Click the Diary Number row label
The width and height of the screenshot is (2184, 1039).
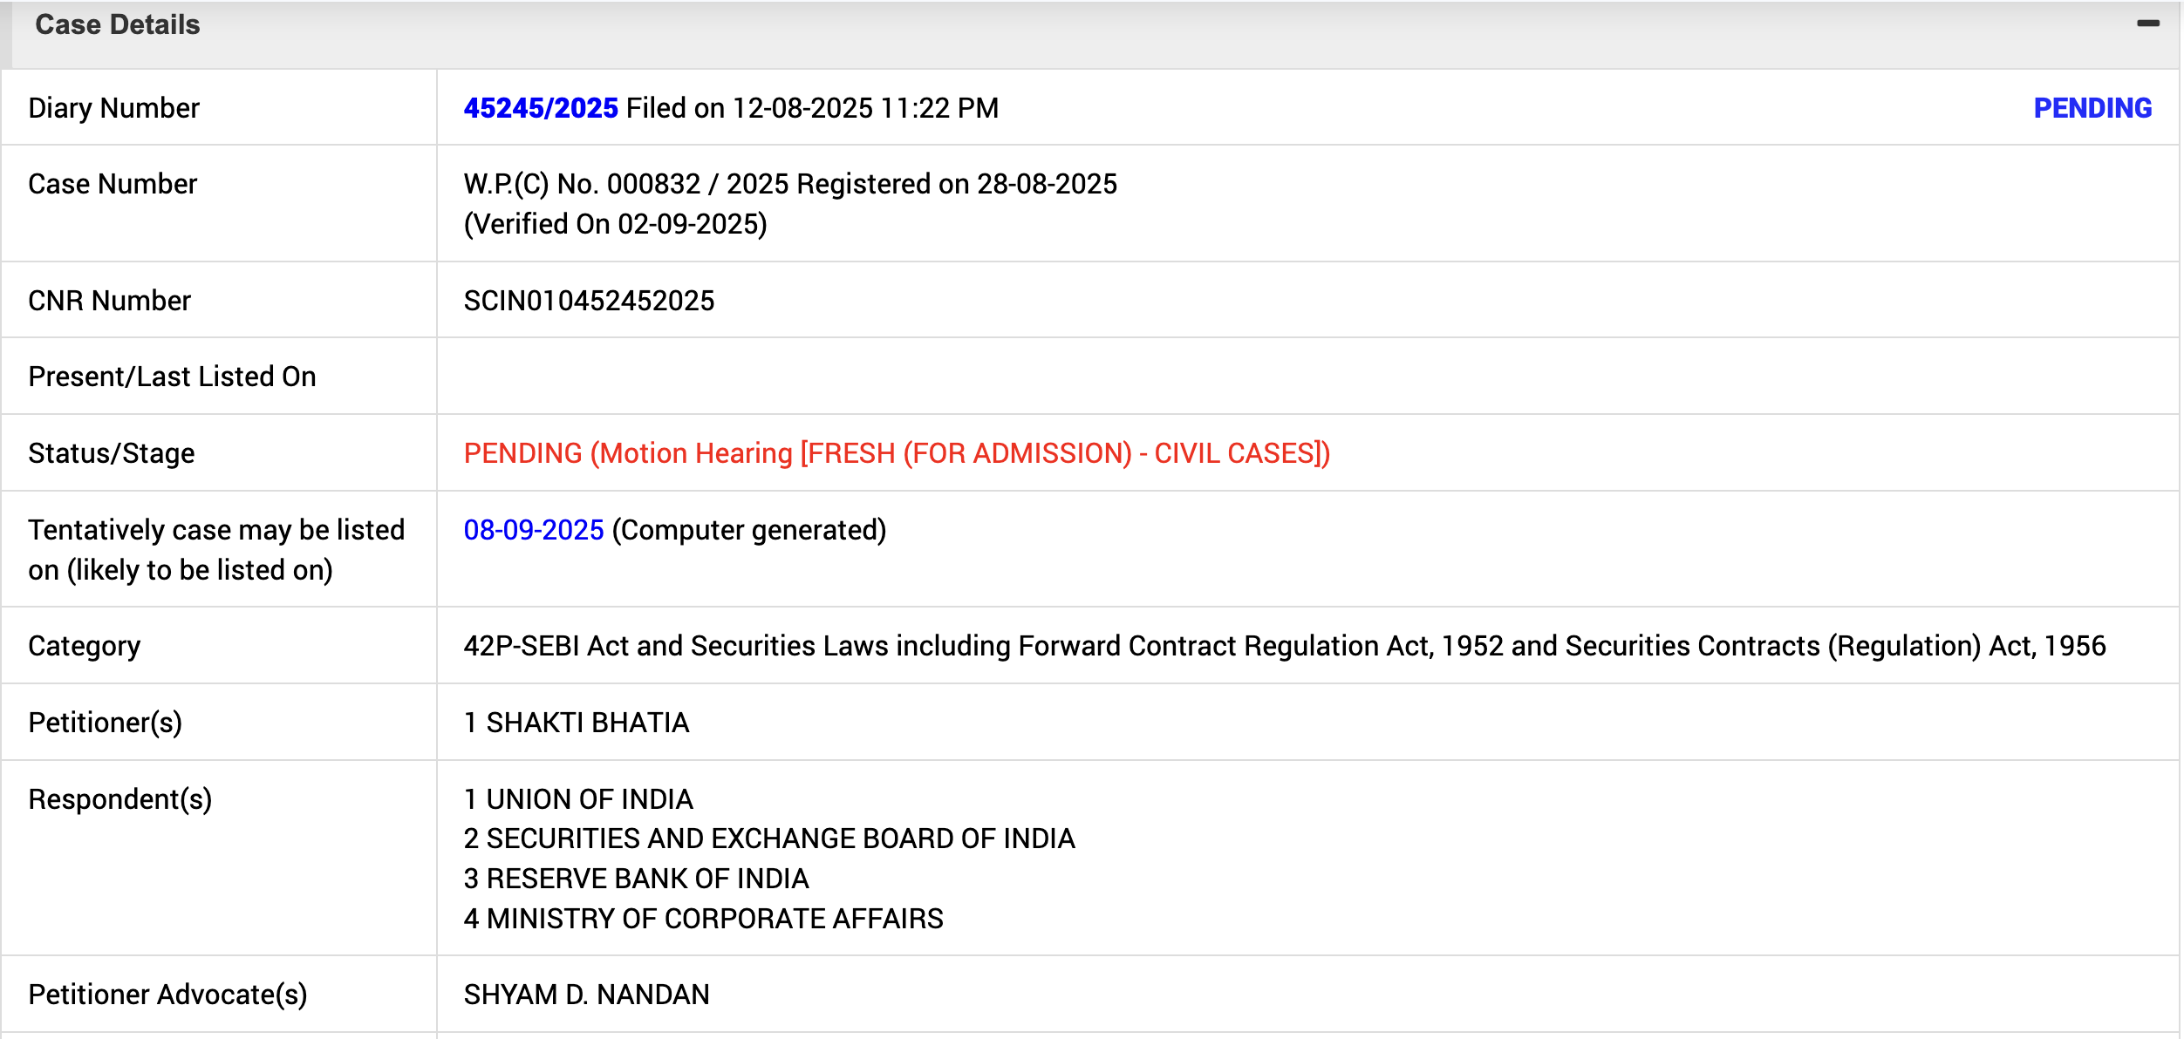tap(113, 108)
